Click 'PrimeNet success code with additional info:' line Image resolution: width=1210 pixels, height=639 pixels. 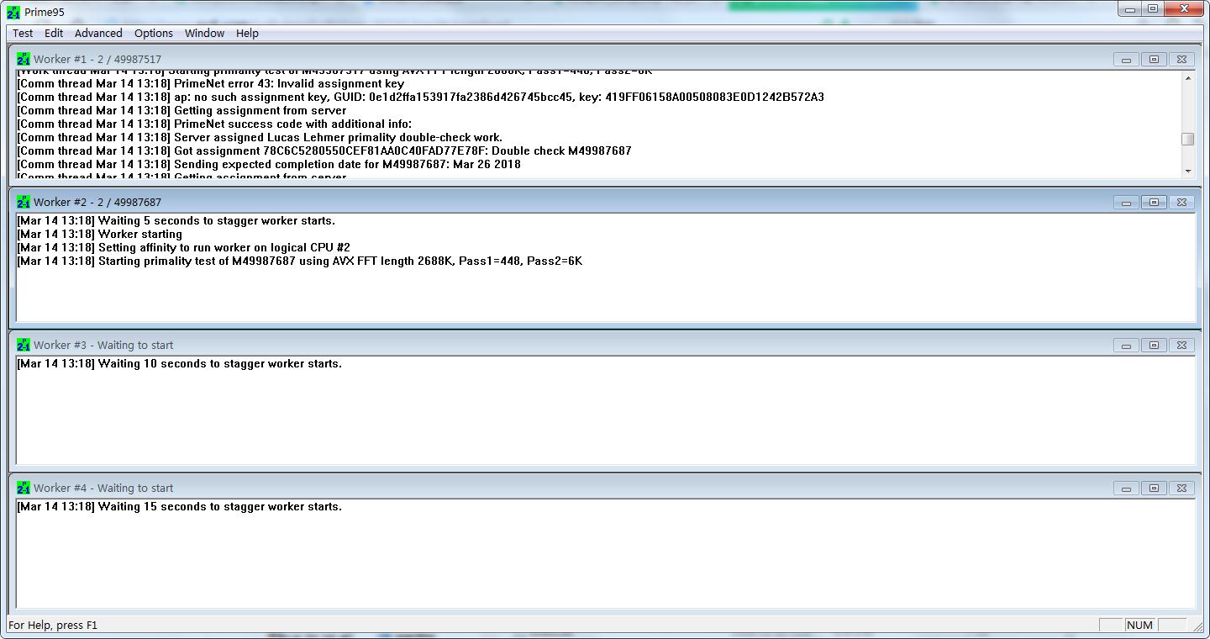click(214, 124)
